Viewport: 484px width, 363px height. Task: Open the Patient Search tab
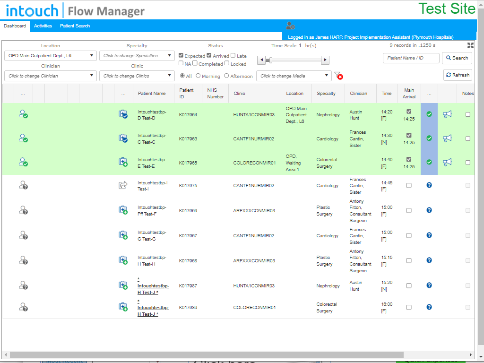pyautogui.click(x=75, y=26)
